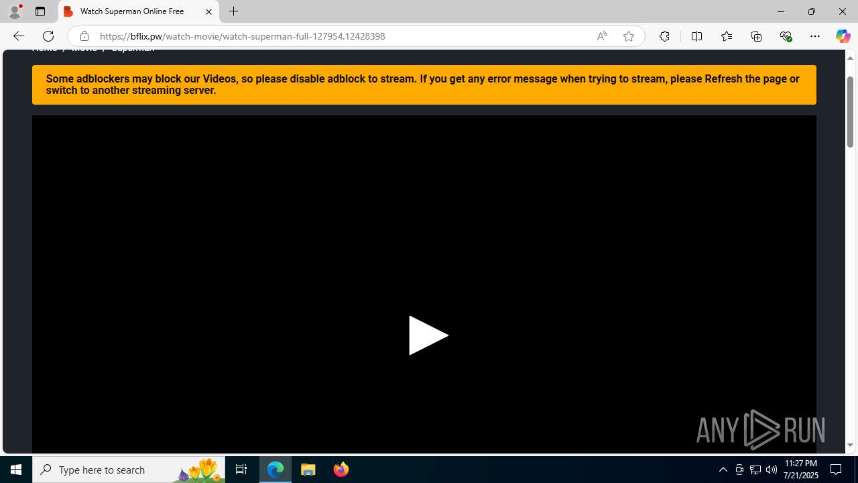Open the clock and calendar
The width and height of the screenshot is (858, 483).
tap(801, 470)
